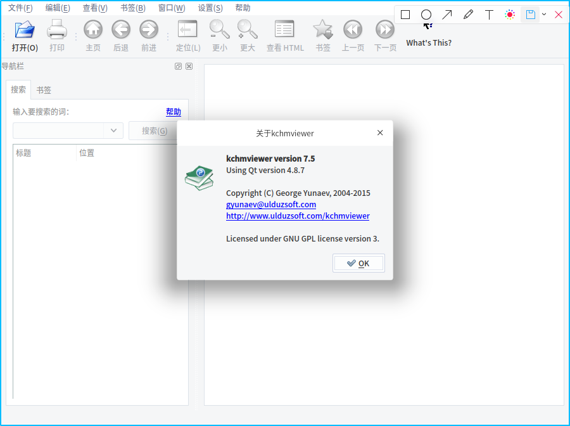Screen dimensions: 570x426
Task: Click the 后退 back arrow
Action: [121, 36]
